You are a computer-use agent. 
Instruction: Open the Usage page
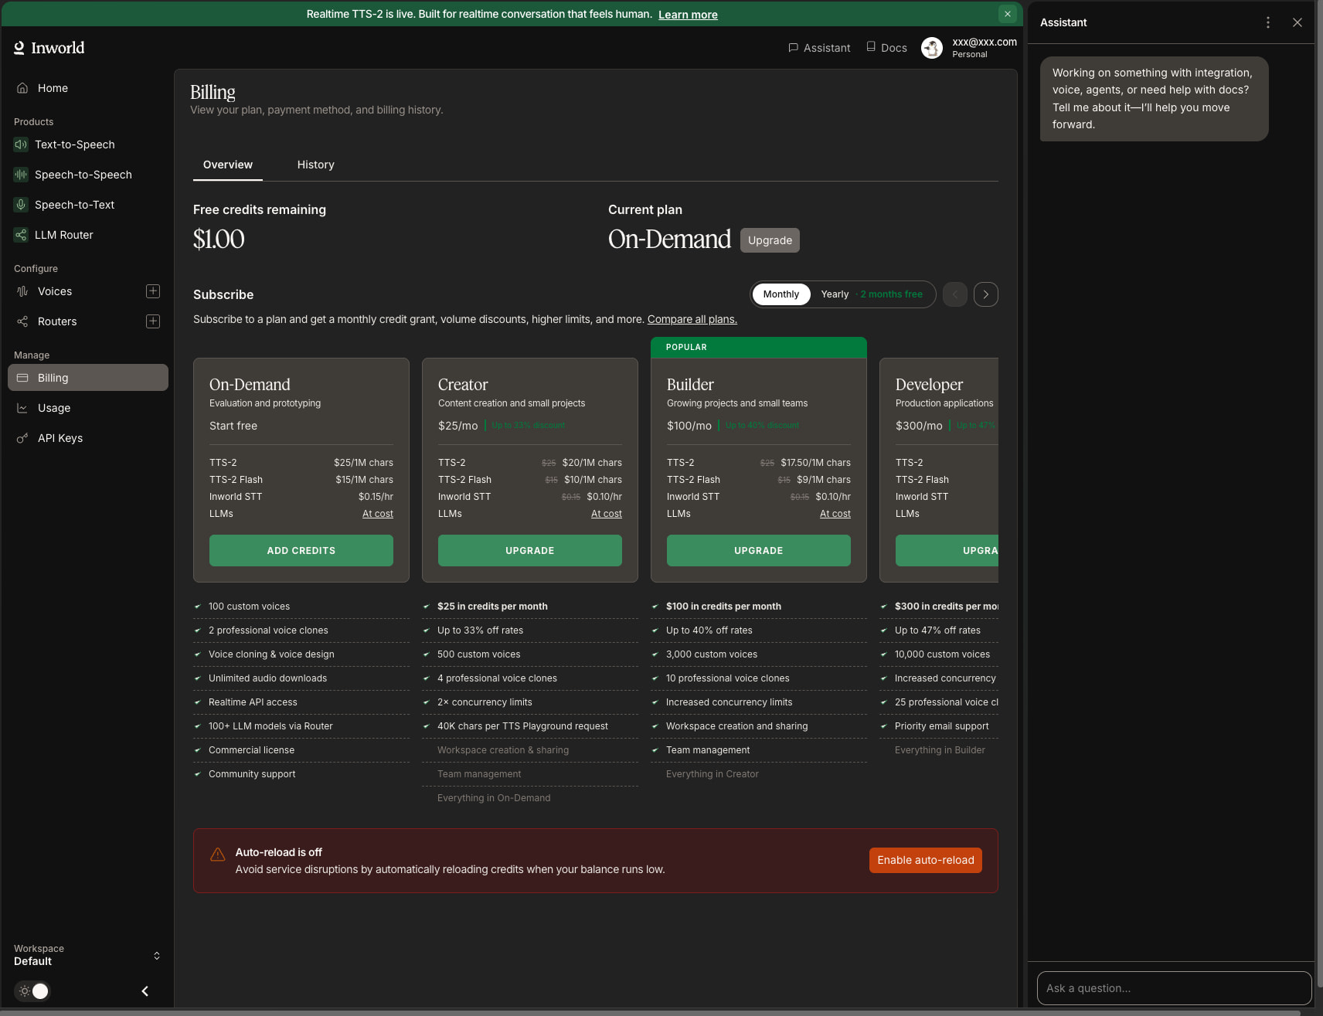point(88,408)
